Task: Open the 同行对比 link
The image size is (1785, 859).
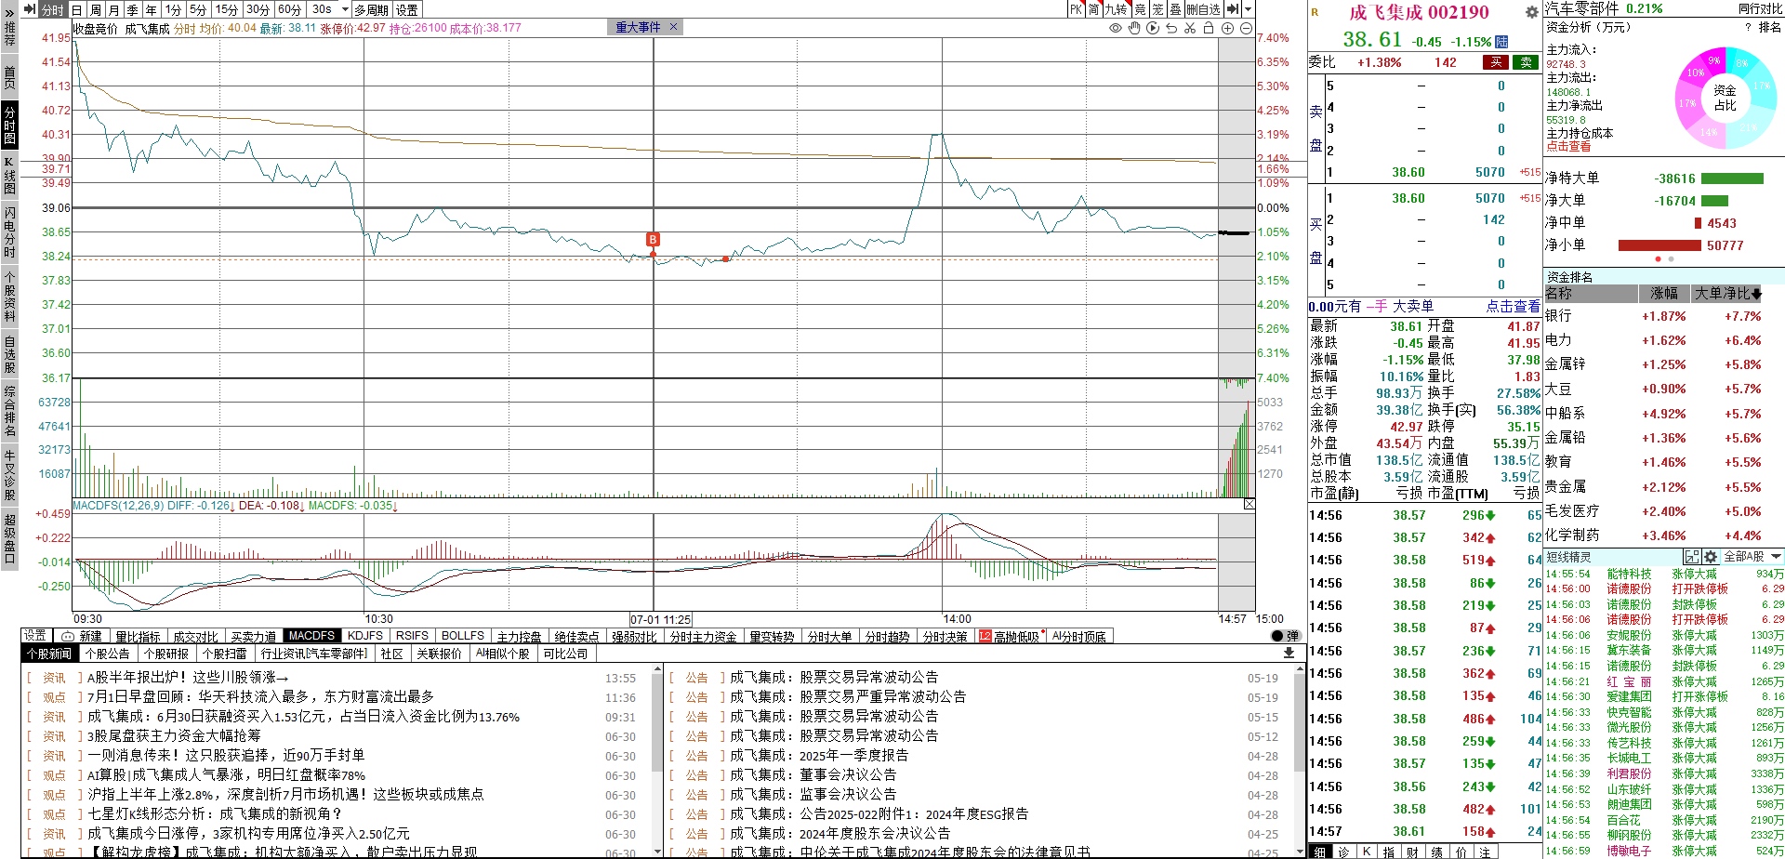Action: click(1761, 8)
